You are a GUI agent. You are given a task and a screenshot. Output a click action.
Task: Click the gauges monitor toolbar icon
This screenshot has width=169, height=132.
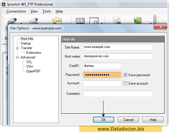[x=80, y=21]
